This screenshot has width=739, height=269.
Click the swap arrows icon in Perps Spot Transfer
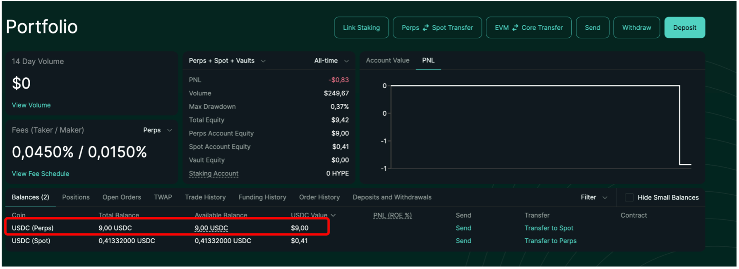click(425, 28)
